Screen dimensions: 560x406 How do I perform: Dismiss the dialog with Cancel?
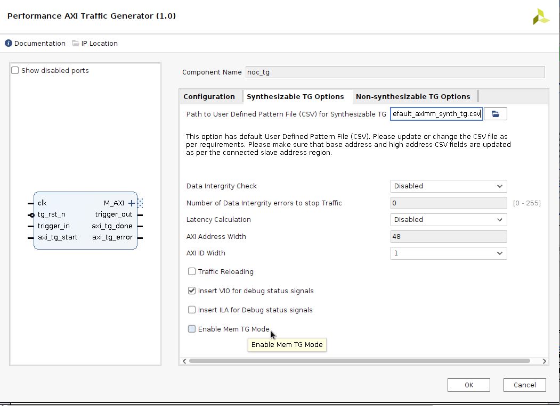click(x=524, y=385)
